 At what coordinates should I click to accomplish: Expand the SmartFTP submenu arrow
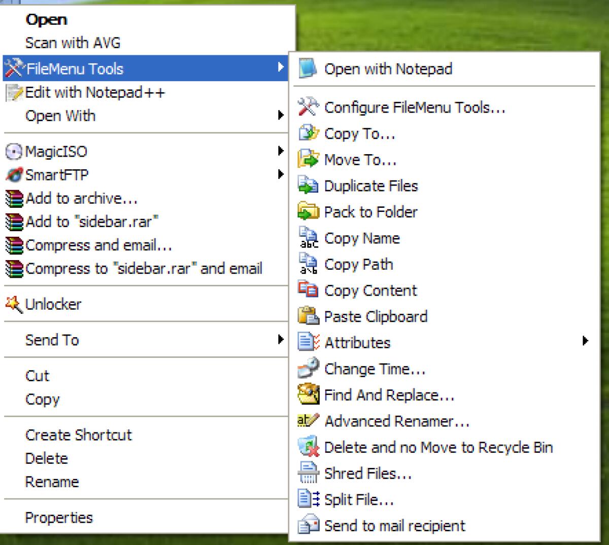tap(281, 174)
